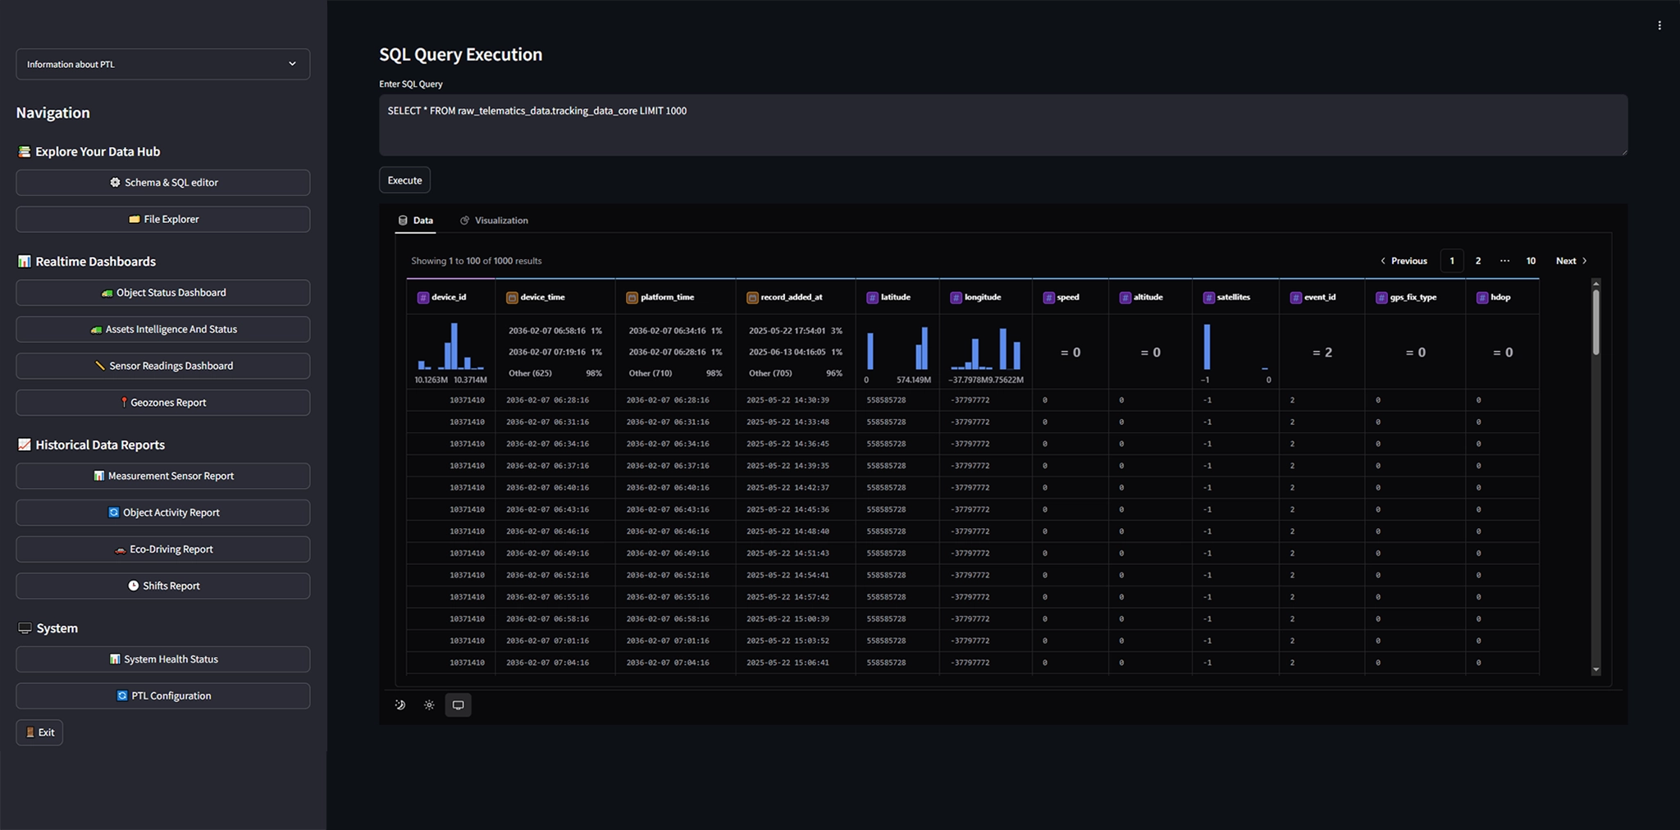Click the scrollbar down arrow
1680x830 pixels.
1596,670
